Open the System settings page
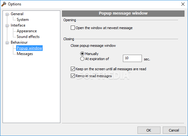188x136 pixels. pos(23,20)
